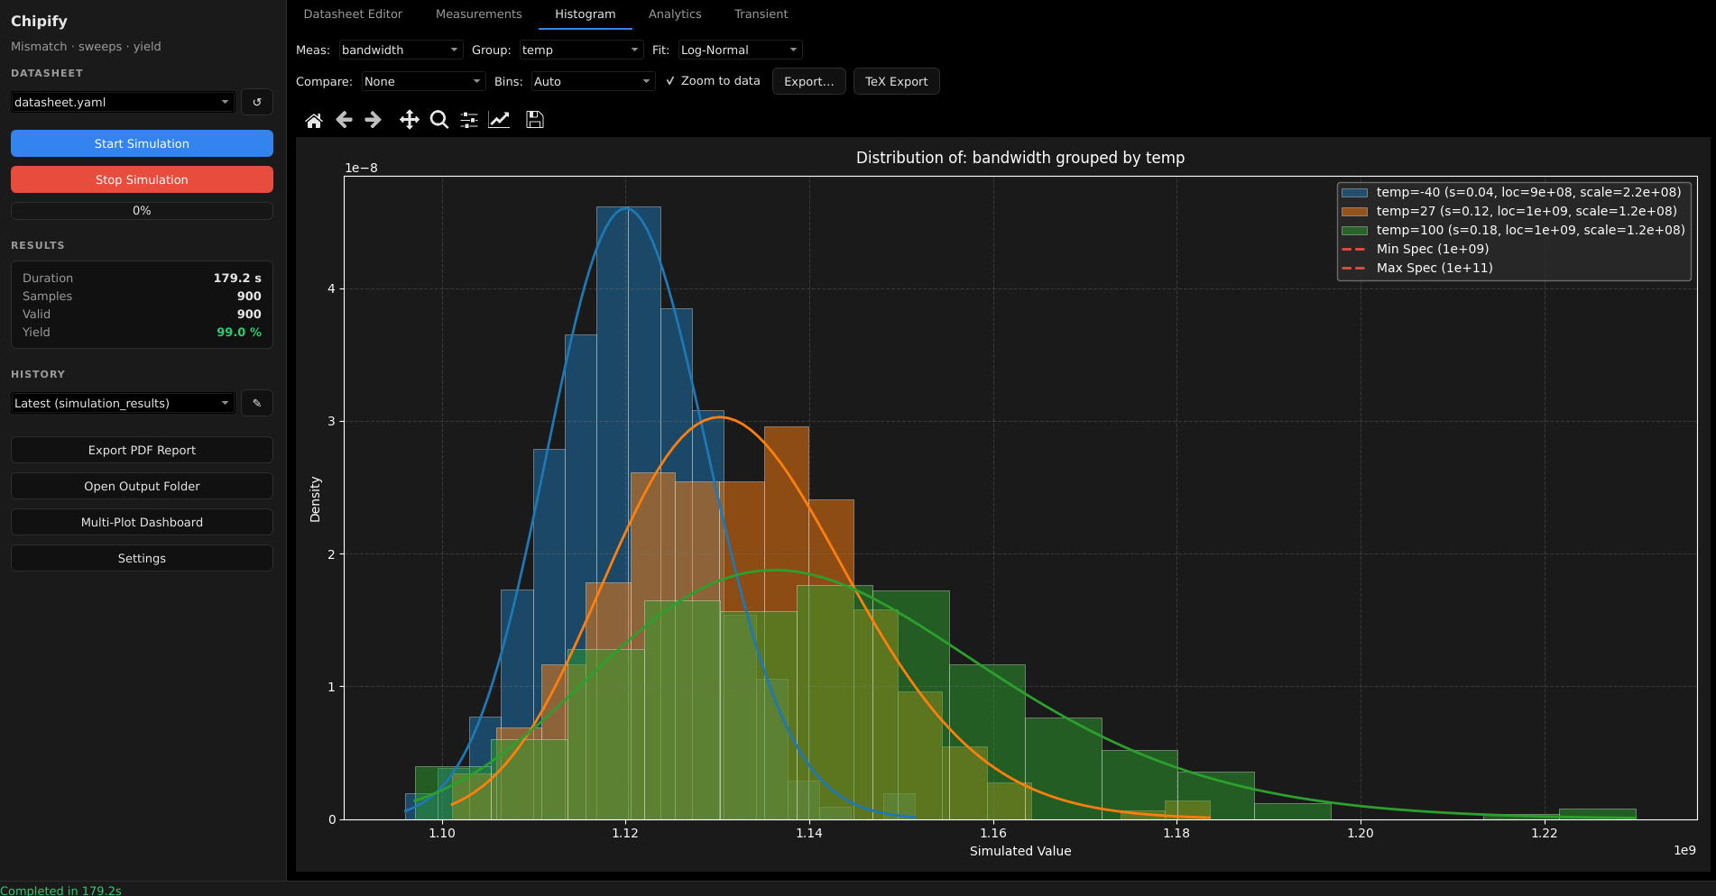Click the 1.16 x-axis tick label
The height and width of the screenshot is (896, 1716).
pos(993,833)
